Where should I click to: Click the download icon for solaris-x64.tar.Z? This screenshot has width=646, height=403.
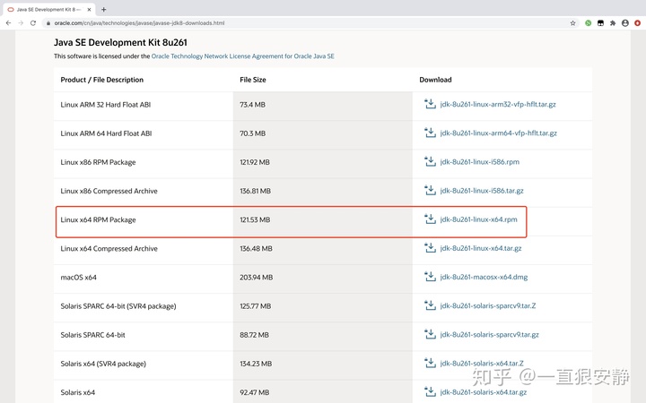point(430,363)
